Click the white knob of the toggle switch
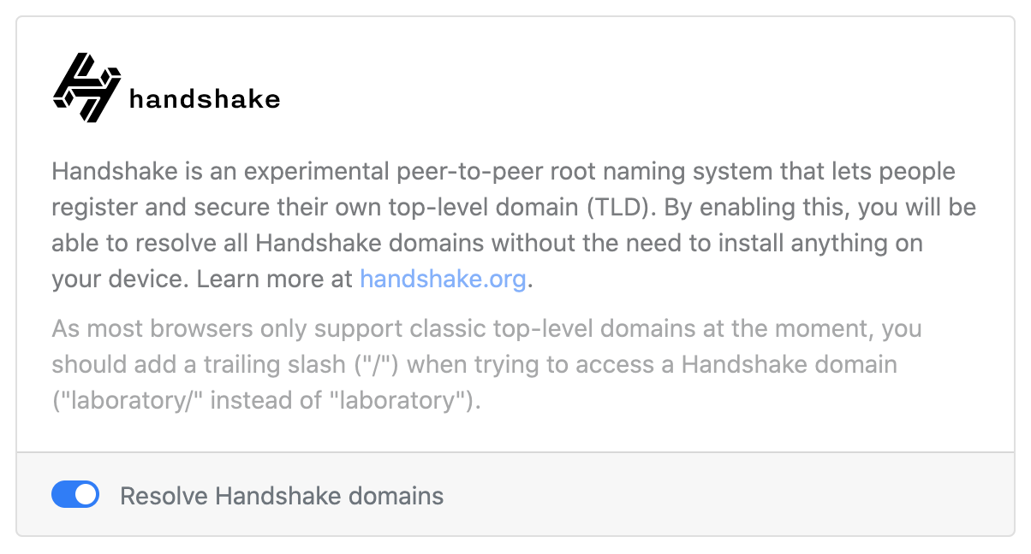 pyautogui.click(x=86, y=495)
